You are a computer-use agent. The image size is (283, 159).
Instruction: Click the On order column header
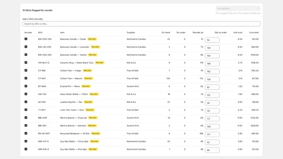[x=181, y=33]
